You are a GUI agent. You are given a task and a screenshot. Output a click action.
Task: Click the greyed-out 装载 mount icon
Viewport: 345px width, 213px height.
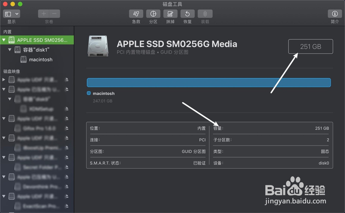click(x=205, y=14)
